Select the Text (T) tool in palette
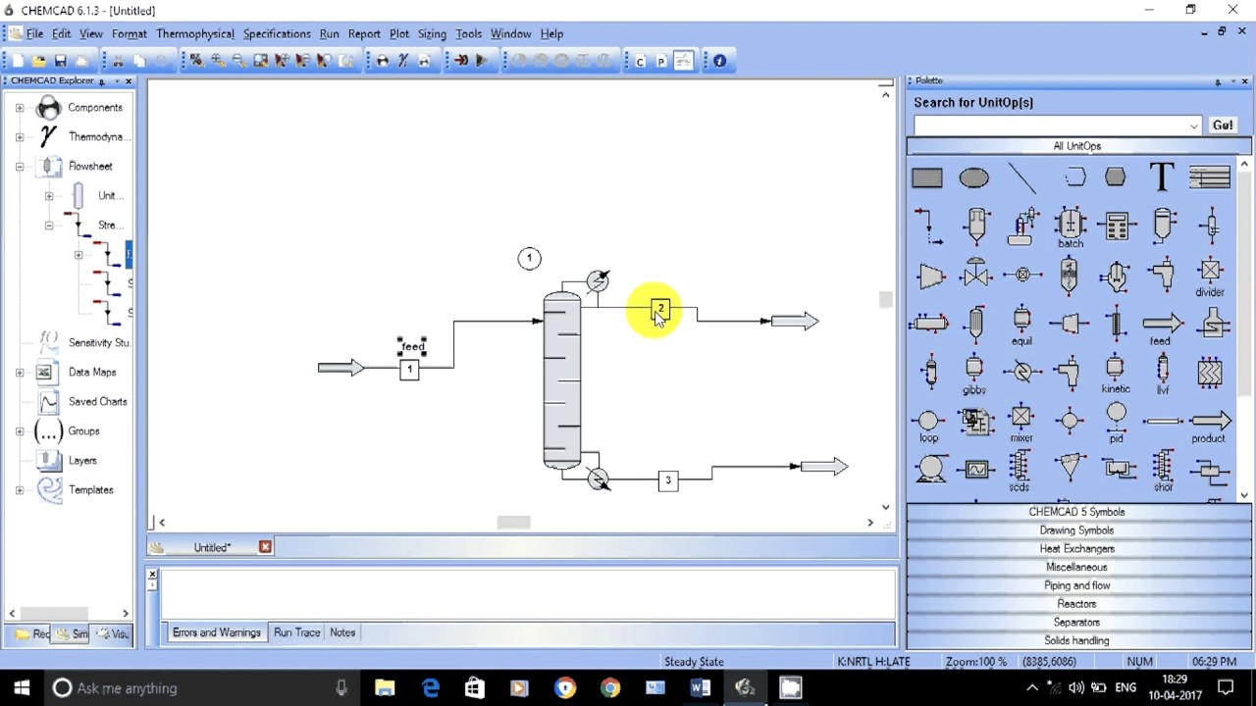The image size is (1256, 706). (x=1162, y=177)
